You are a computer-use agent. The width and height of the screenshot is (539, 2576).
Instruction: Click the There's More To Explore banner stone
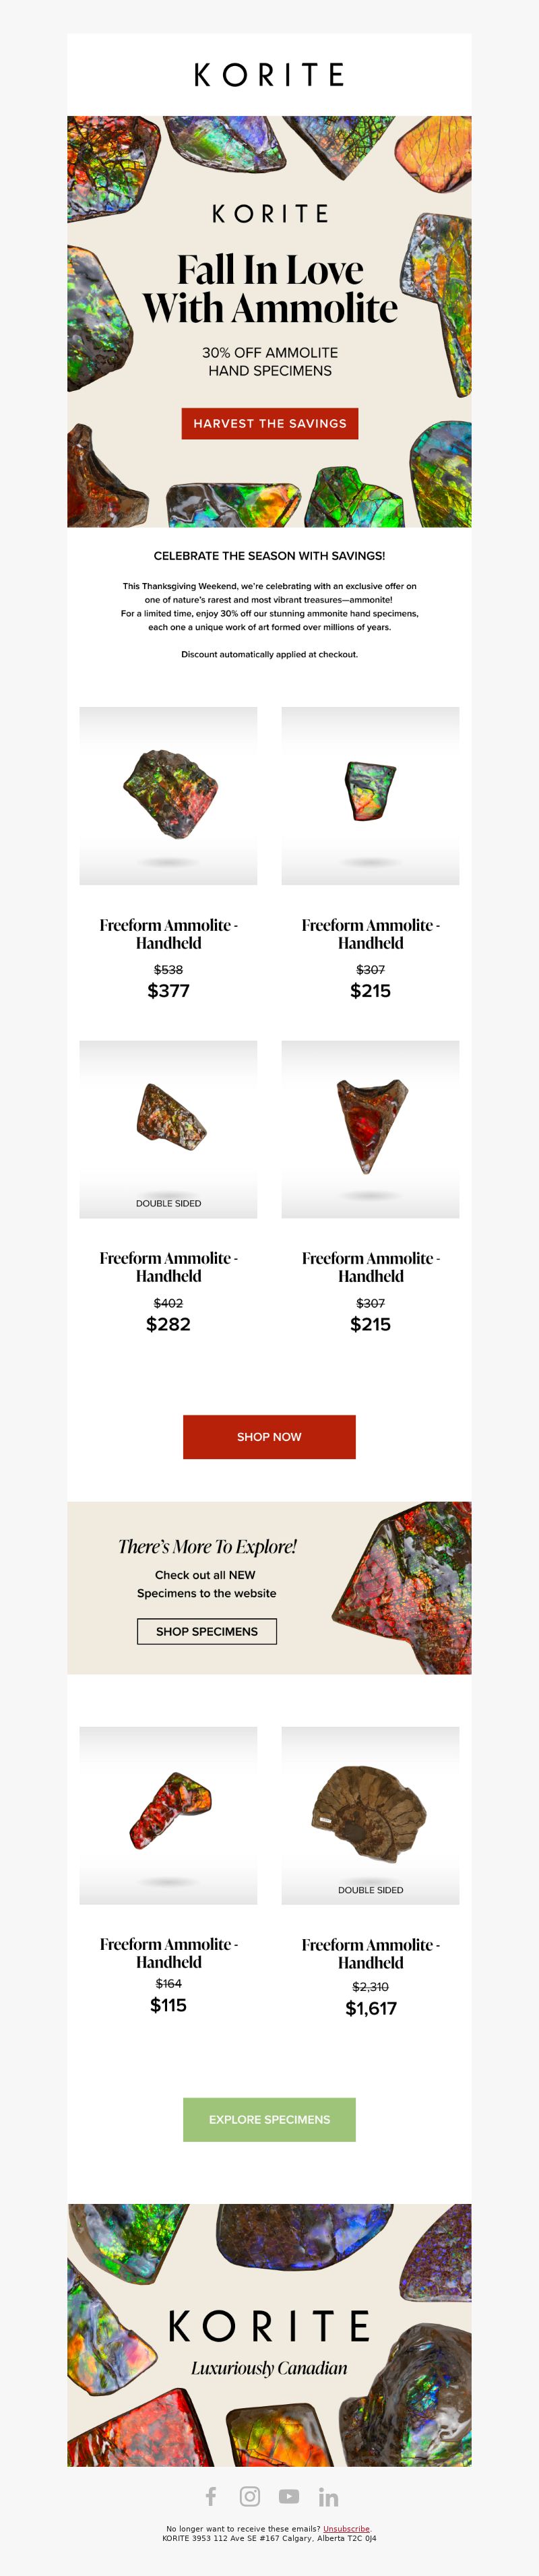(x=402, y=1588)
